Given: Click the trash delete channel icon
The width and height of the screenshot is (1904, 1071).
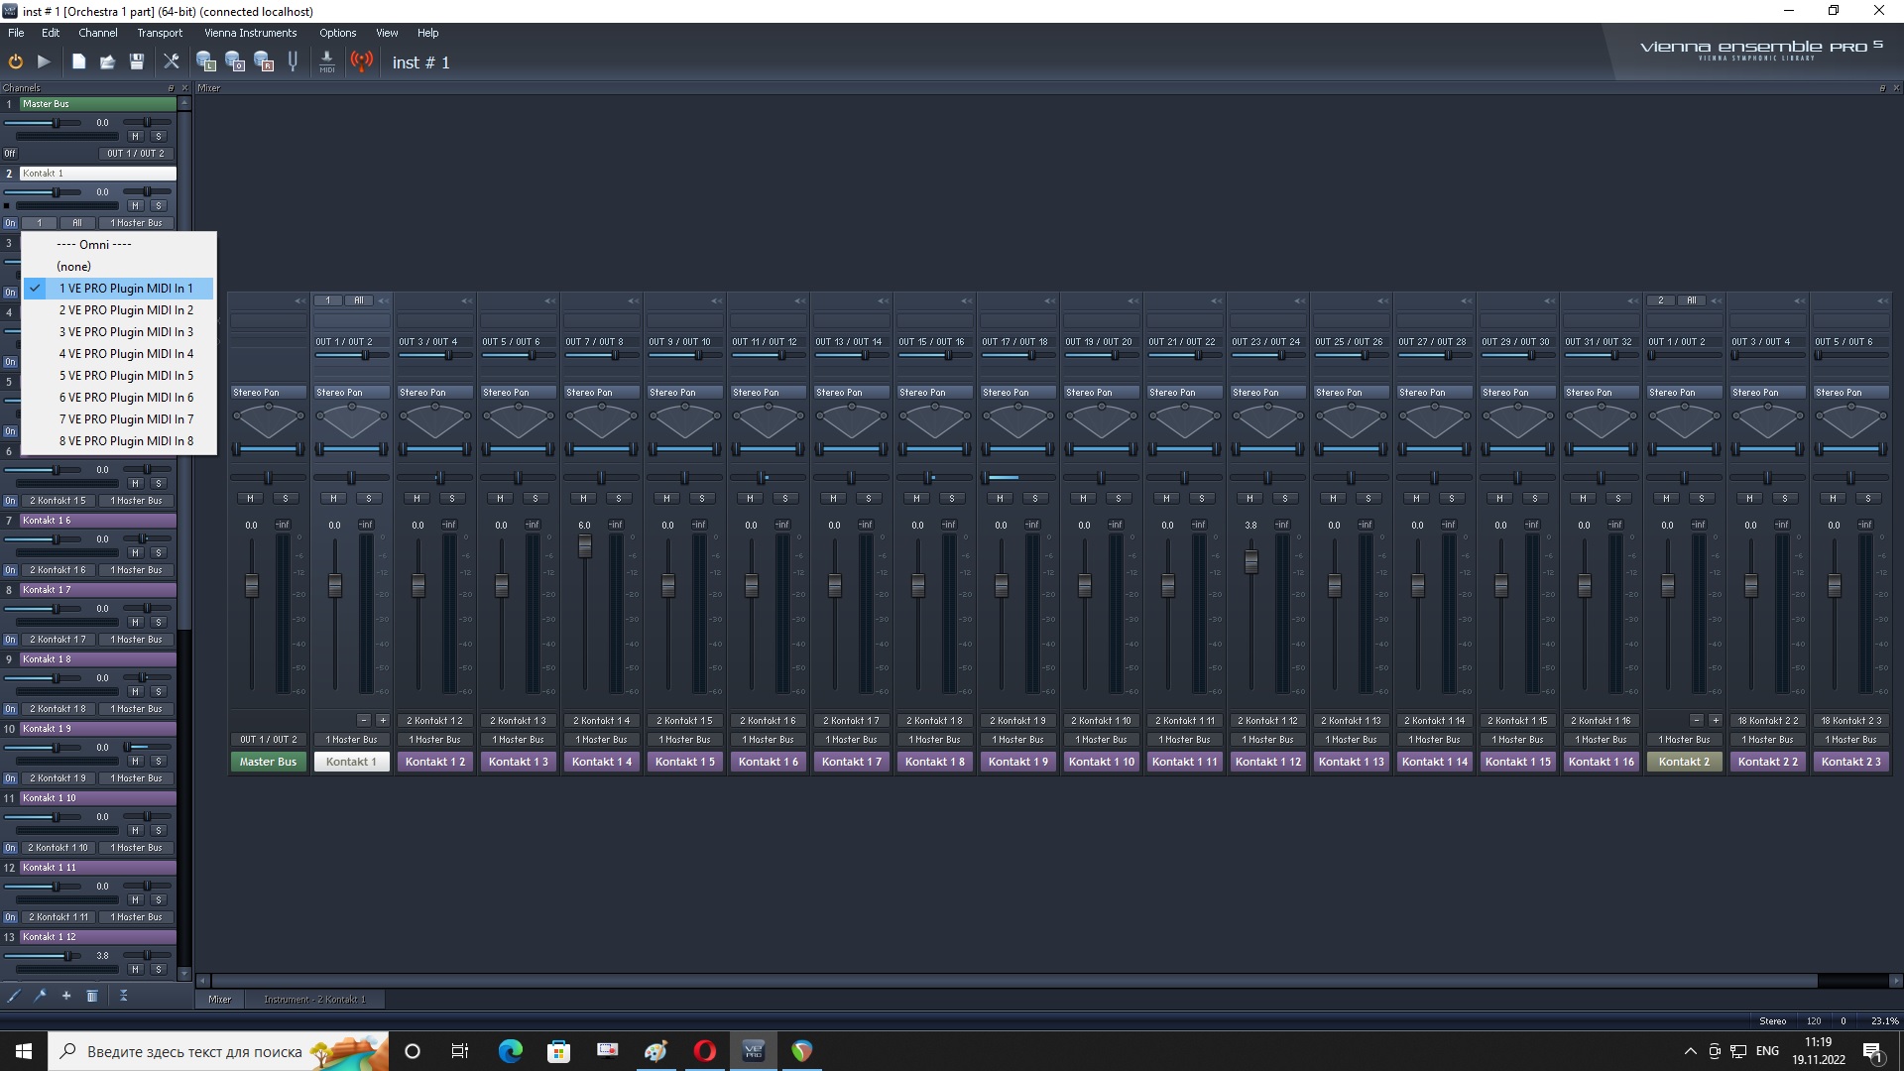Looking at the screenshot, I should 92,996.
